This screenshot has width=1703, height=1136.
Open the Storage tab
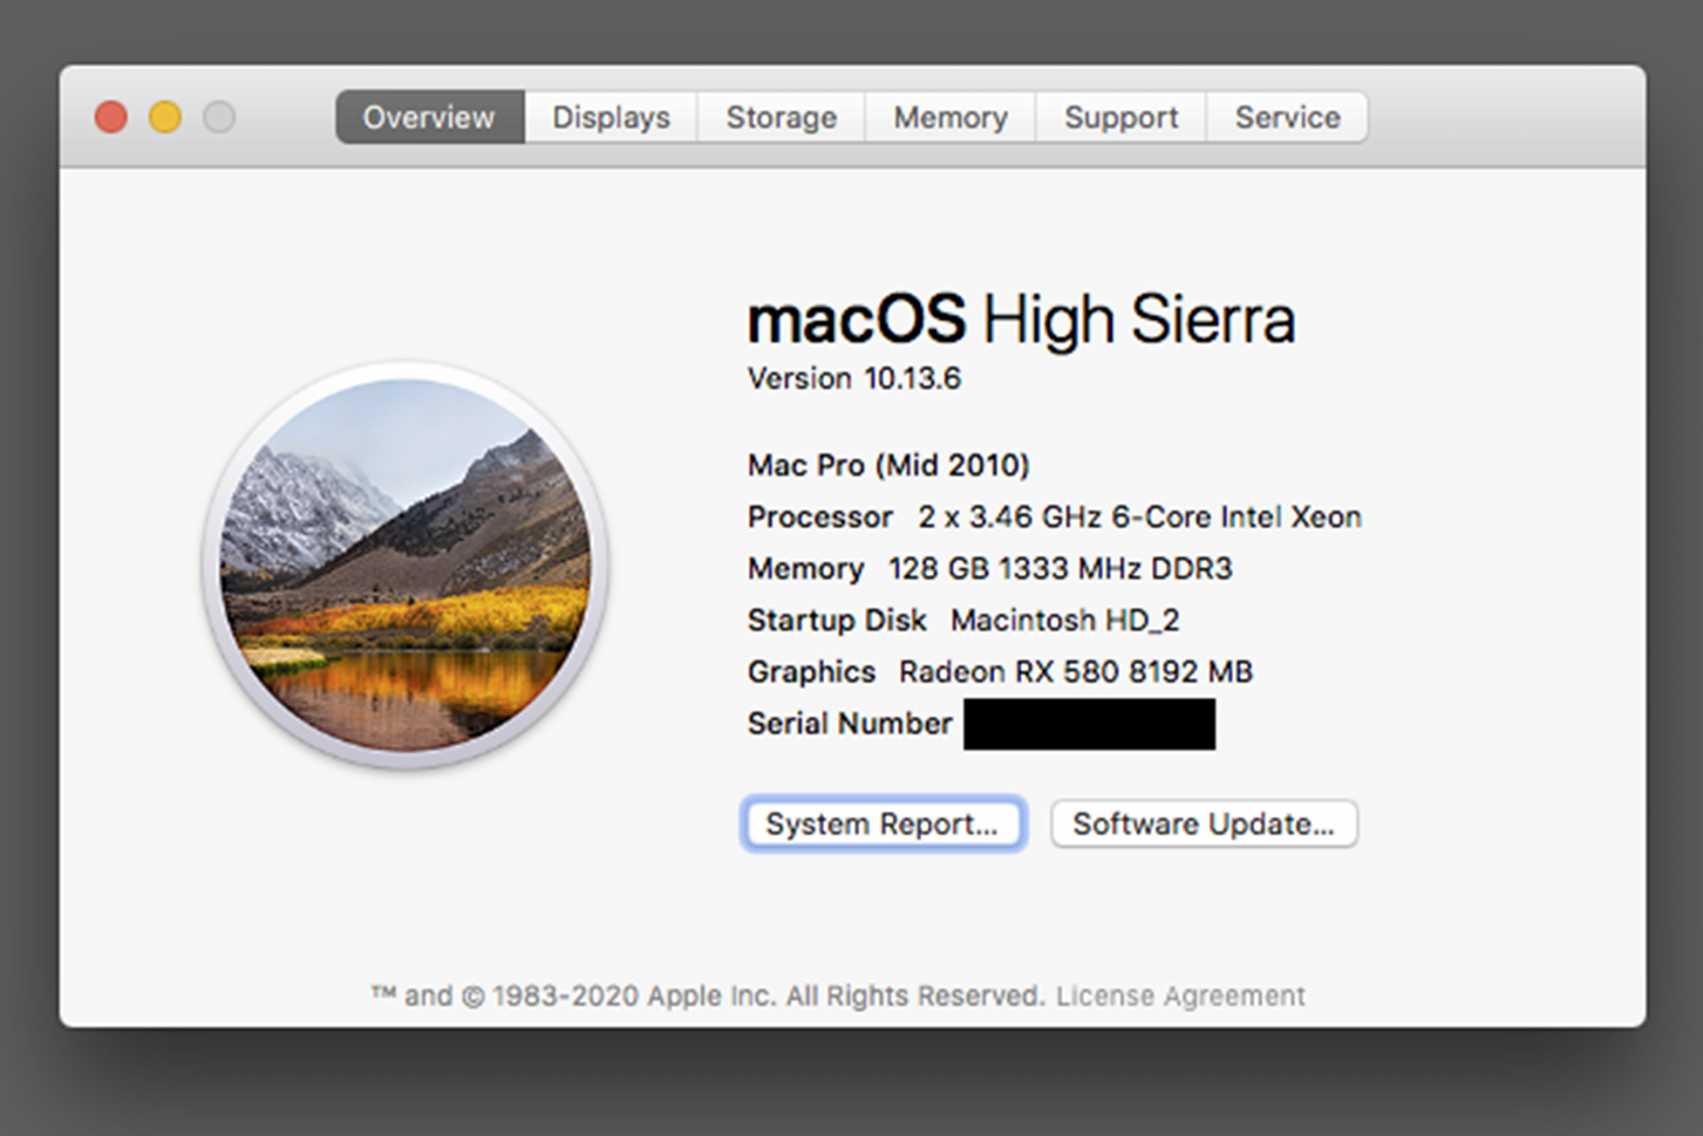tap(781, 117)
